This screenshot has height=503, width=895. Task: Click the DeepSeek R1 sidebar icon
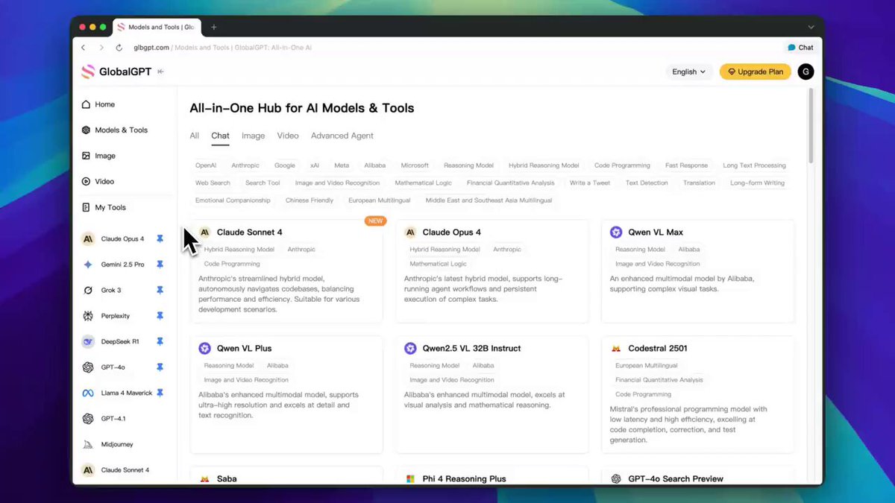[88, 341]
